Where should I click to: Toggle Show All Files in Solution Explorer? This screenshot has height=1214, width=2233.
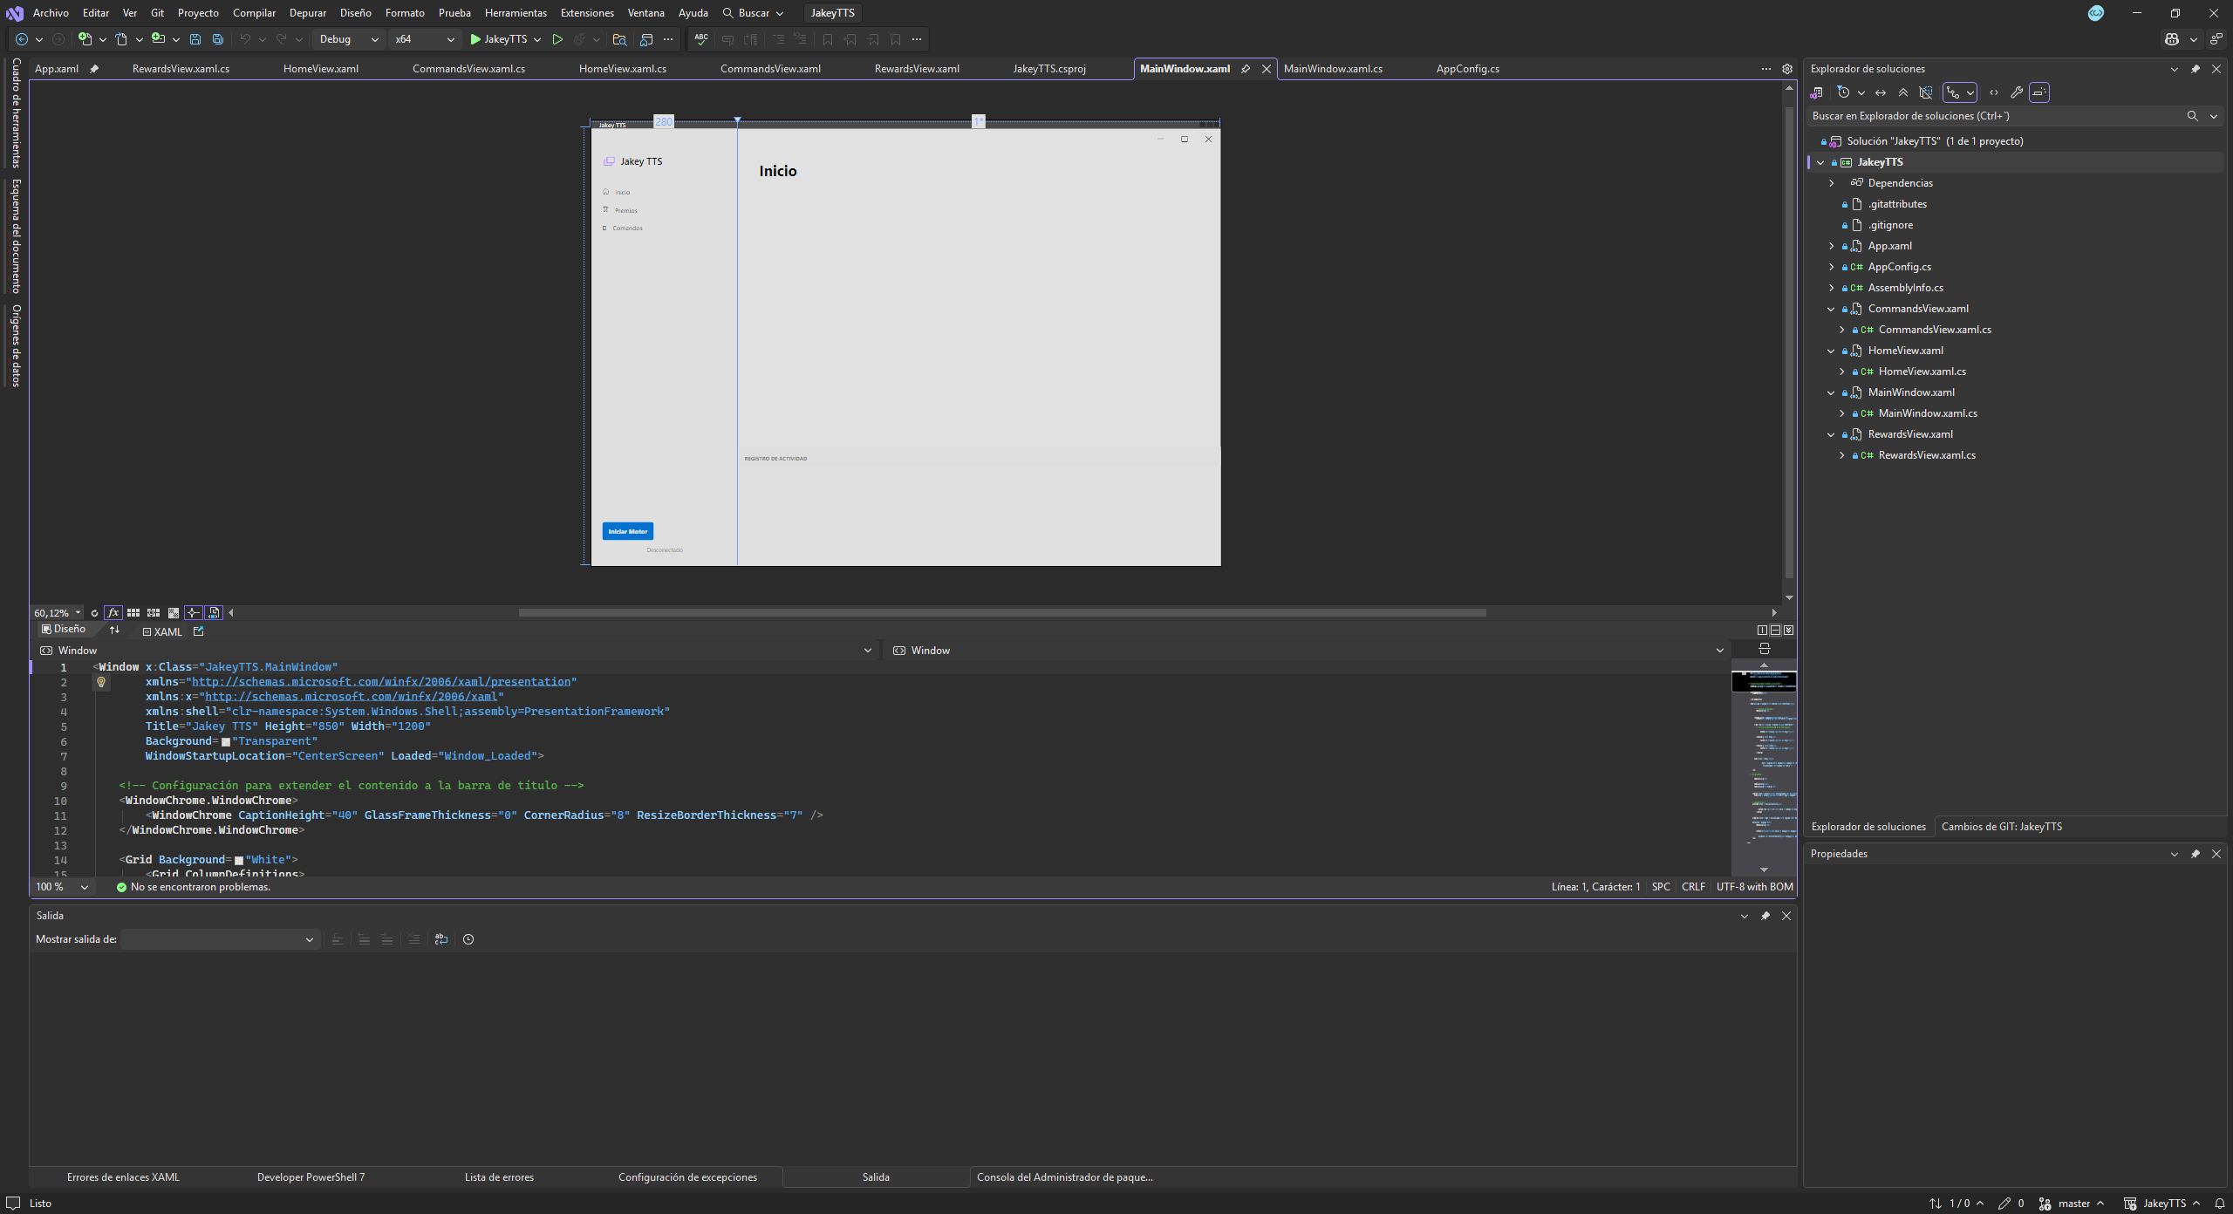click(x=1926, y=92)
